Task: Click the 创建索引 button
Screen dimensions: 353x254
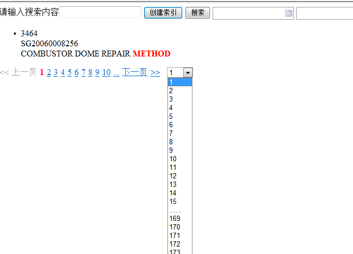Action: pyautogui.click(x=163, y=13)
